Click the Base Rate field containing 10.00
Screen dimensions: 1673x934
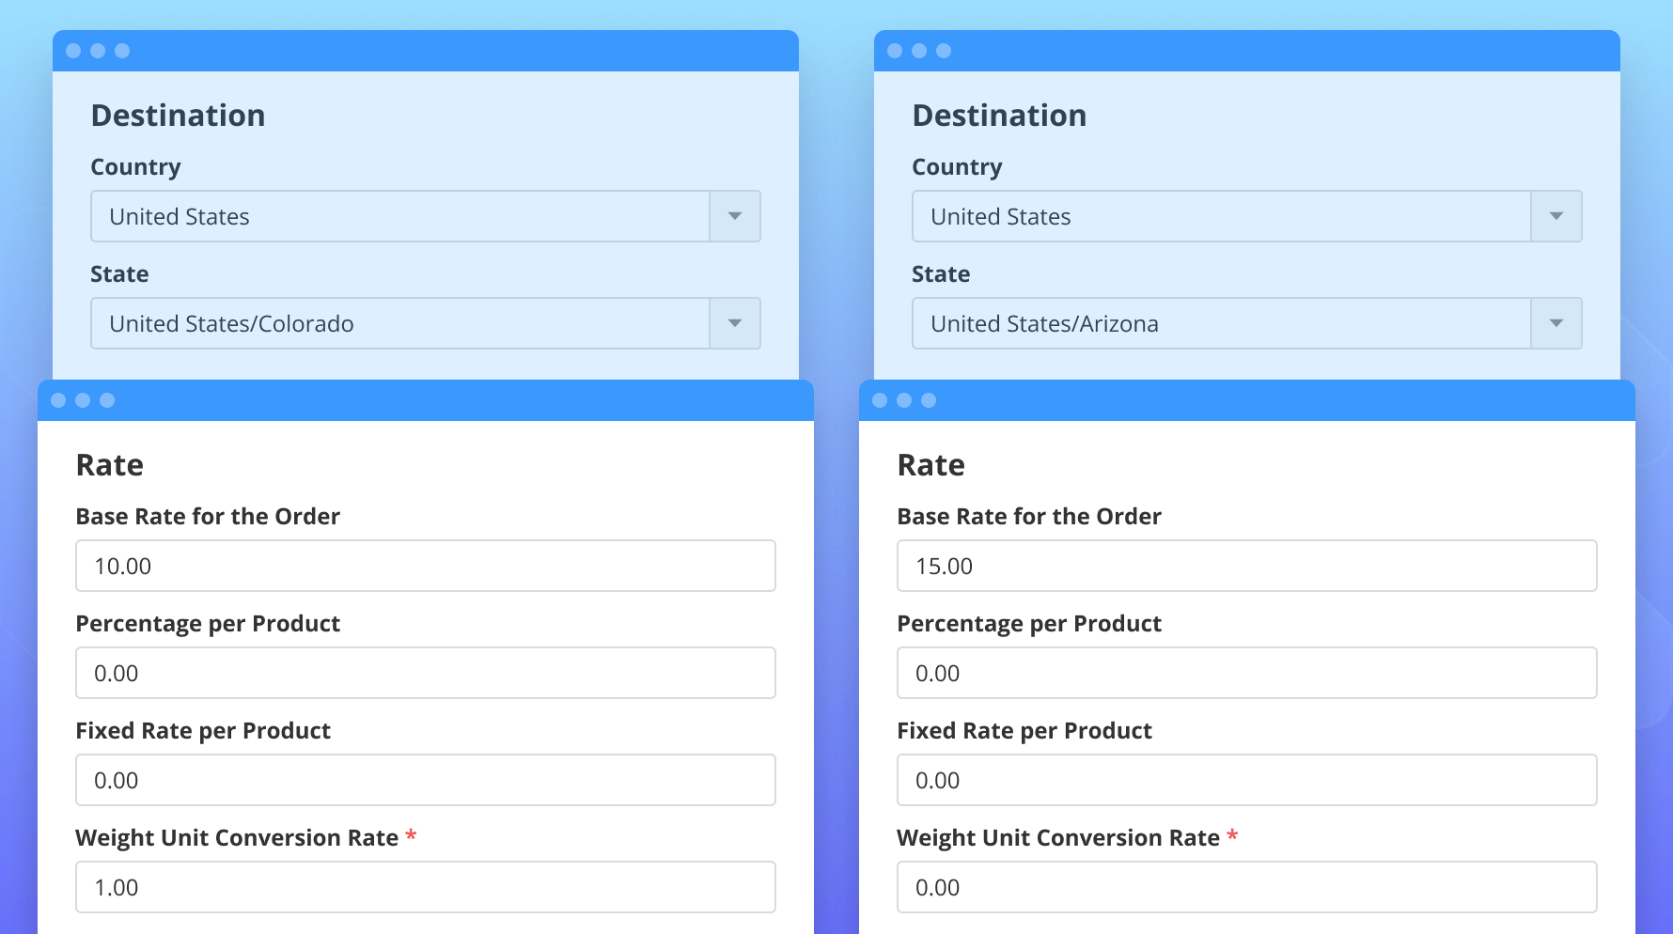tap(425, 566)
